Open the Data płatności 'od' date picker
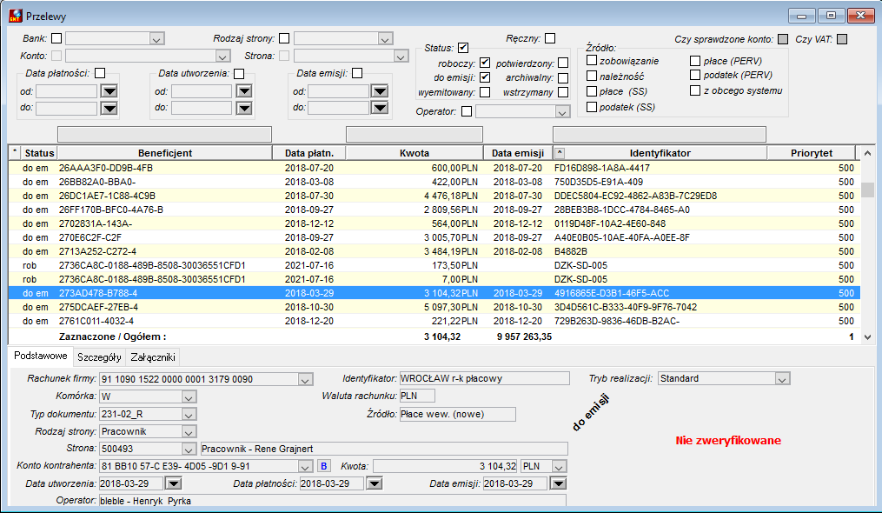Viewport: 882px width, 513px height. click(x=109, y=91)
